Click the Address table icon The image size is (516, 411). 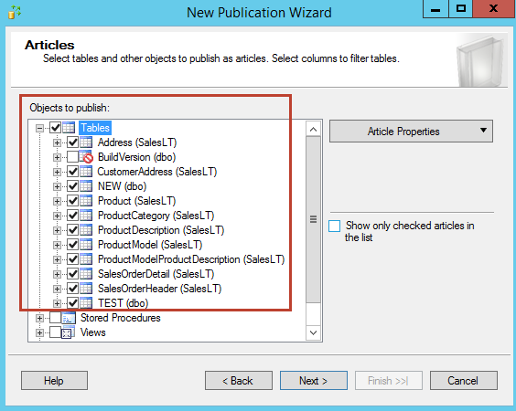(x=86, y=142)
